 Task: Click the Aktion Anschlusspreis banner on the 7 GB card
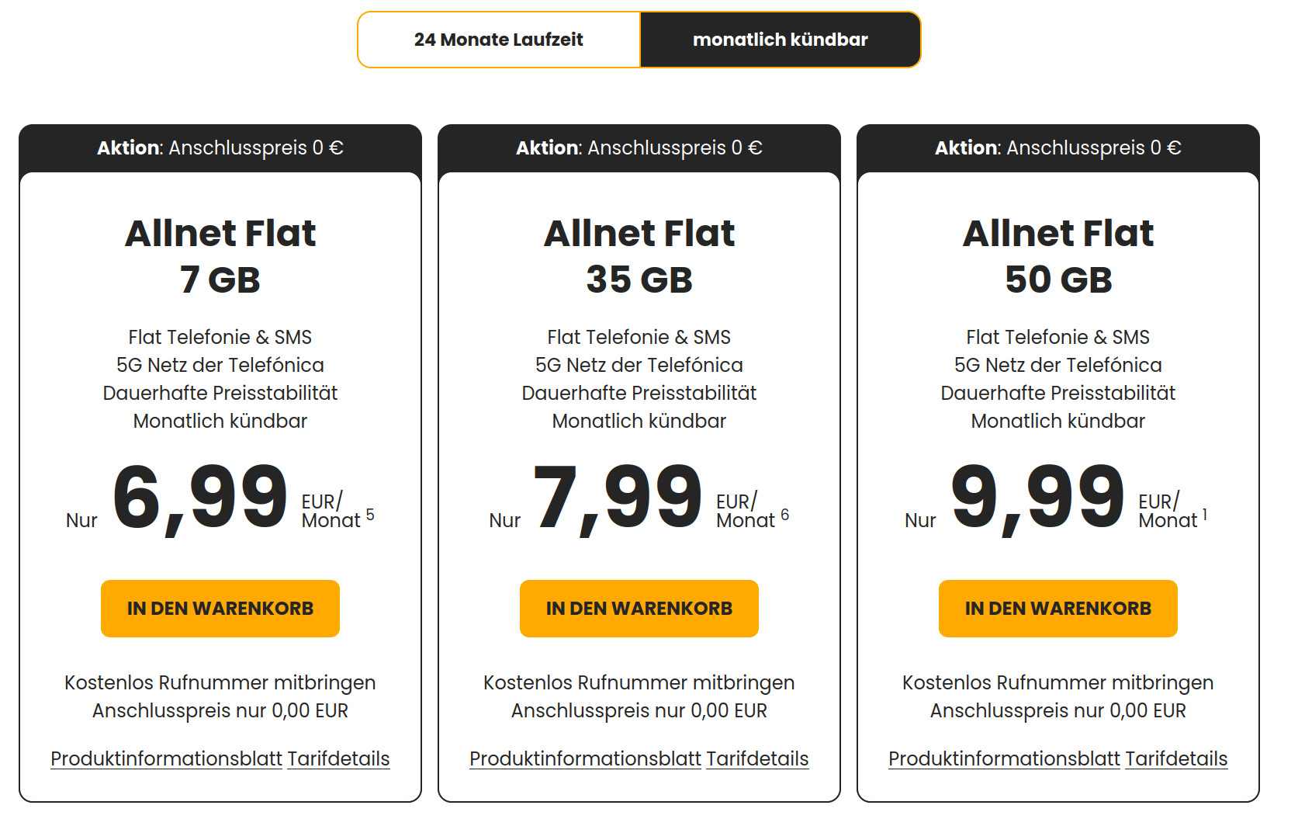[x=220, y=148]
